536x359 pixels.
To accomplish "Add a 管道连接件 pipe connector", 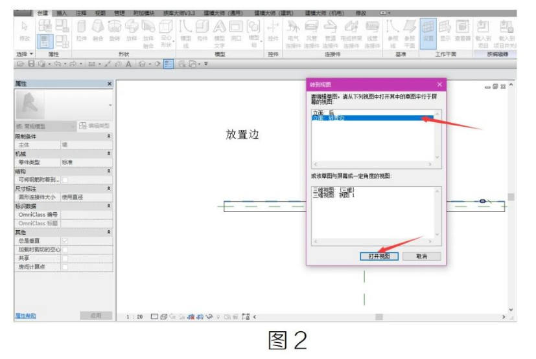I will pyautogui.click(x=330, y=34).
